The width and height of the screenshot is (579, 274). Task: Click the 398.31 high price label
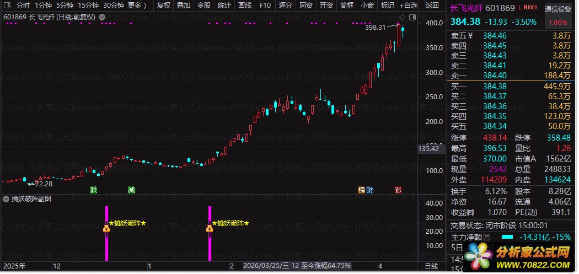[x=375, y=28]
